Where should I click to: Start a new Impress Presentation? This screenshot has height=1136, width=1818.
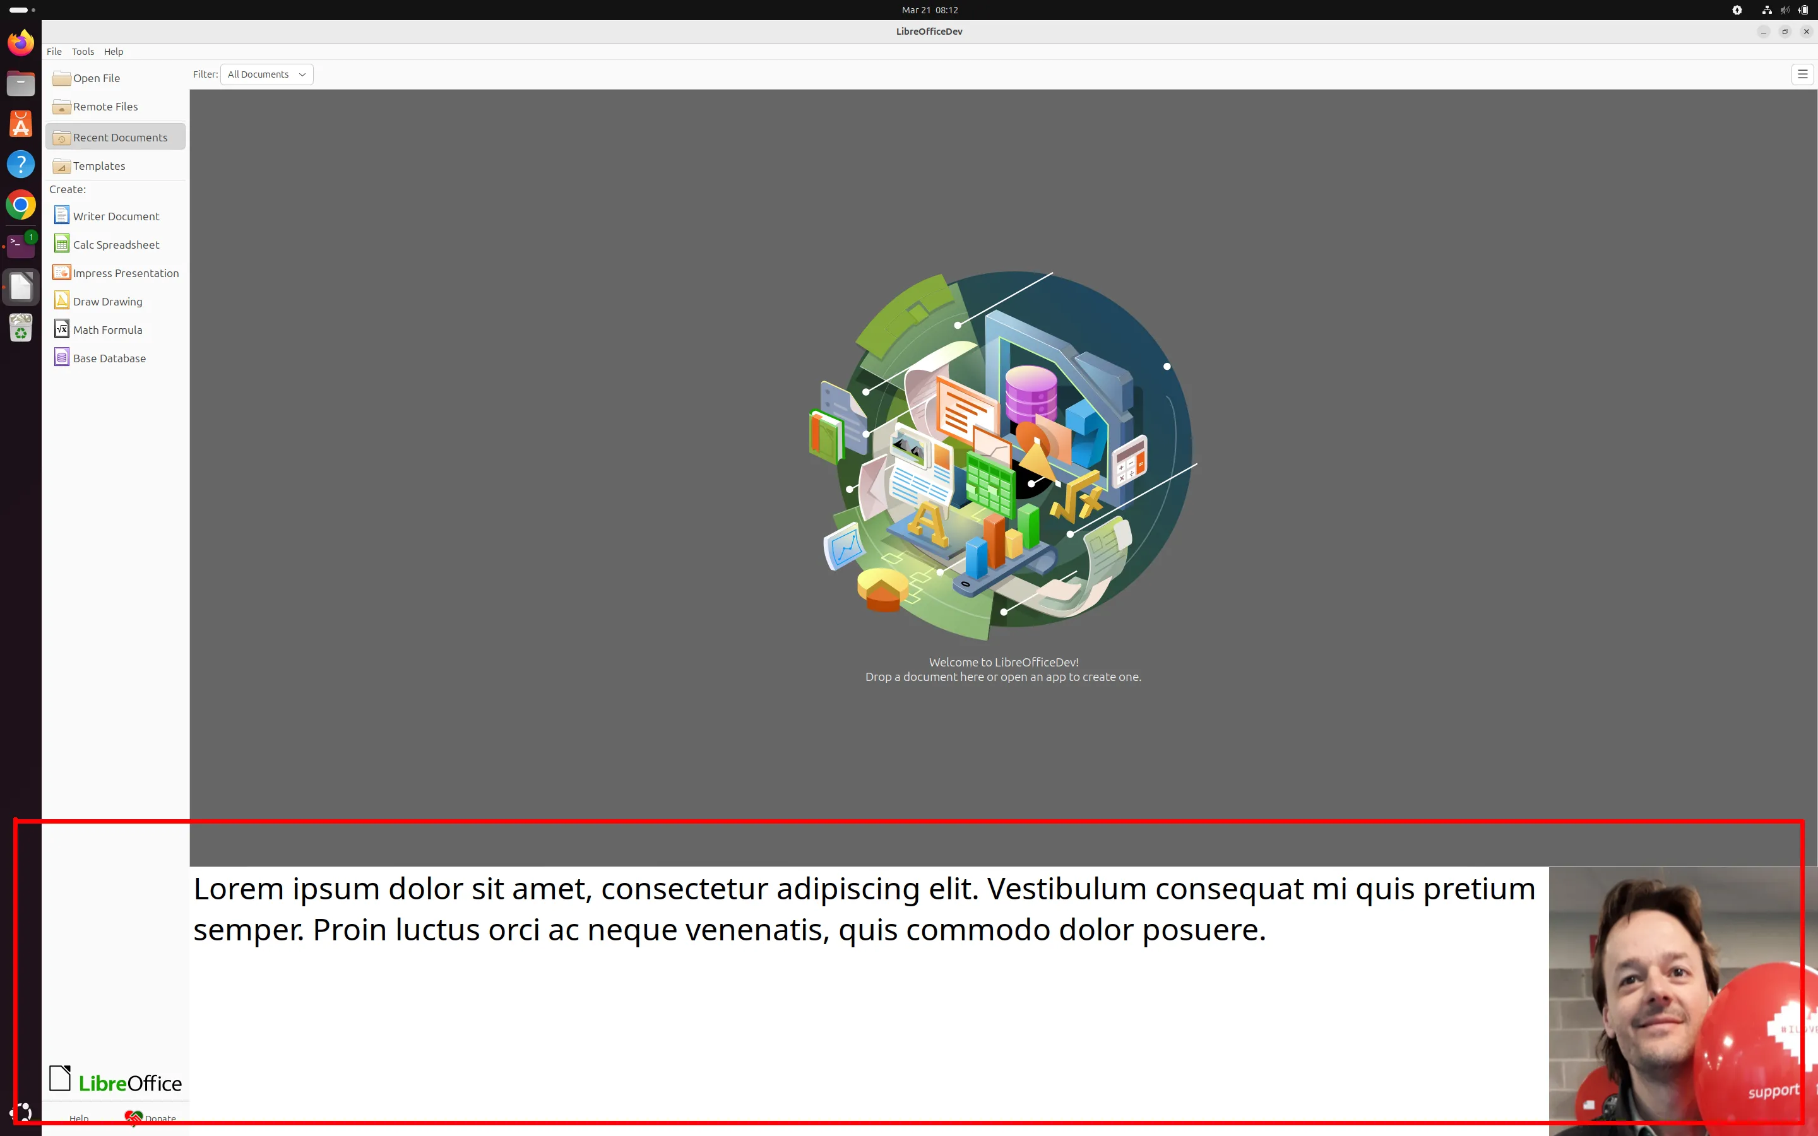(x=125, y=273)
